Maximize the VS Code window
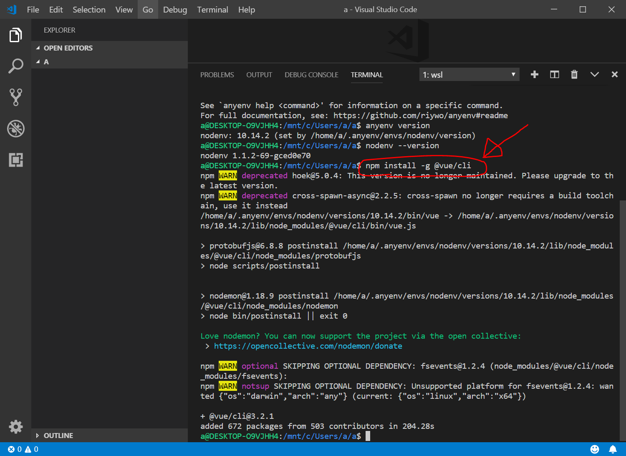 tap(583, 9)
